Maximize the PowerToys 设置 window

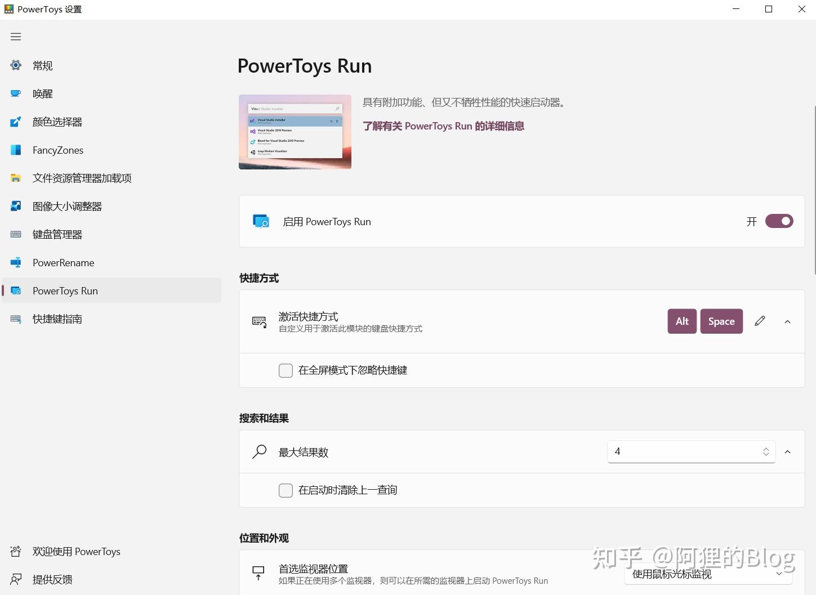tap(769, 9)
